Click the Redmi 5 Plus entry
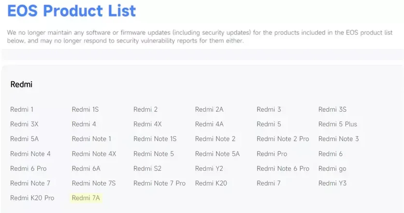This screenshot has height=213, width=404. coord(338,124)
